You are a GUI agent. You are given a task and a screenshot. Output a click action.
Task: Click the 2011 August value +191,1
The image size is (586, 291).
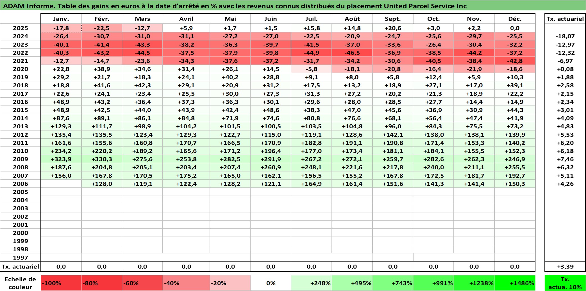(x=352, y=143)
